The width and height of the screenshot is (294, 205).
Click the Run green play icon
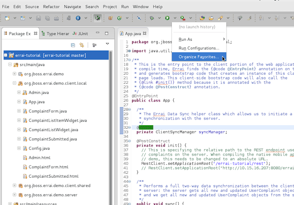(x=167, y=18)
